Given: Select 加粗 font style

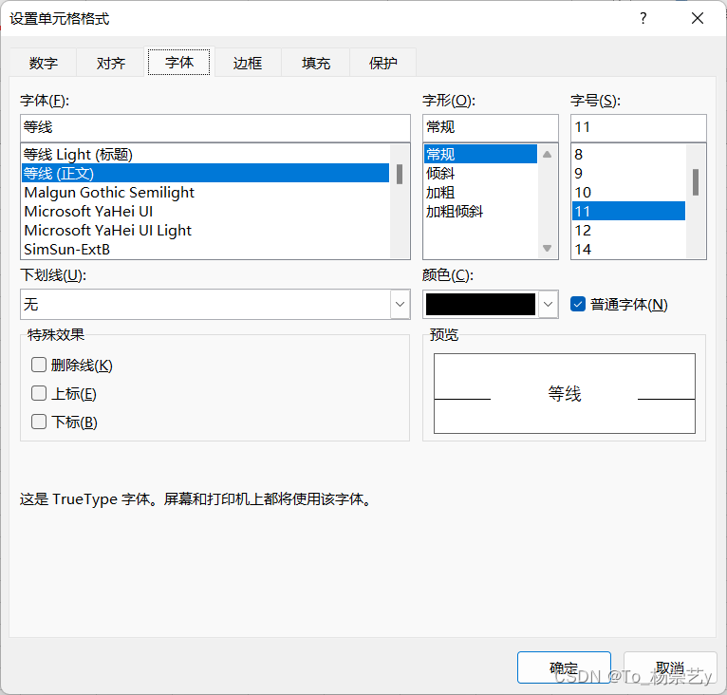Looking at the screenshot, I should (480, 192).
